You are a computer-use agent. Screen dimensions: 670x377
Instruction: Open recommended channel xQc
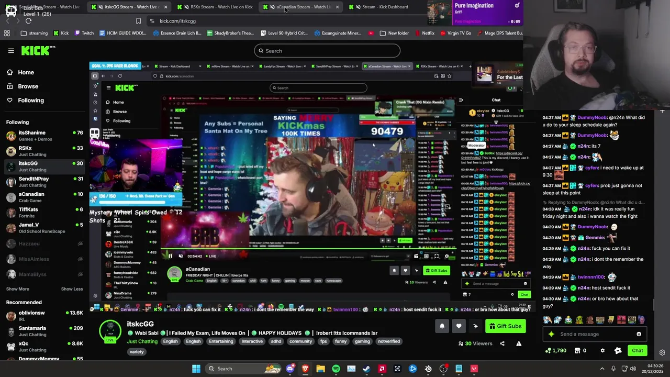44,346
